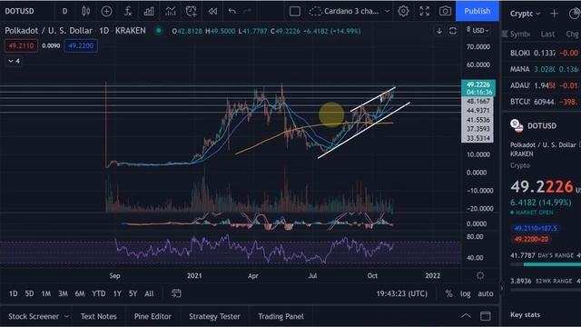581x327 pixels.
Task: Click the red sell price 49.2110 button
Action: click(x=21, y=45)
